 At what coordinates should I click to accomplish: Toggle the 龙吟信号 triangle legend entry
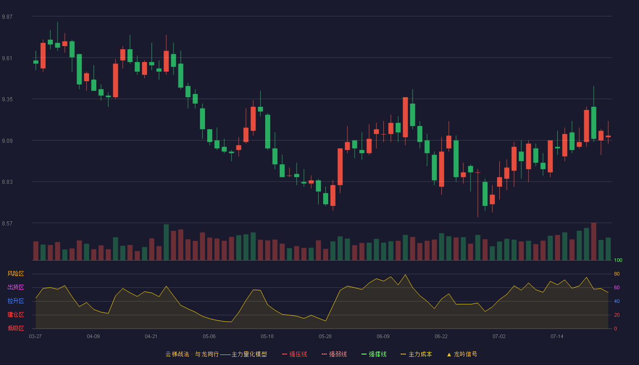pos(462,354)
